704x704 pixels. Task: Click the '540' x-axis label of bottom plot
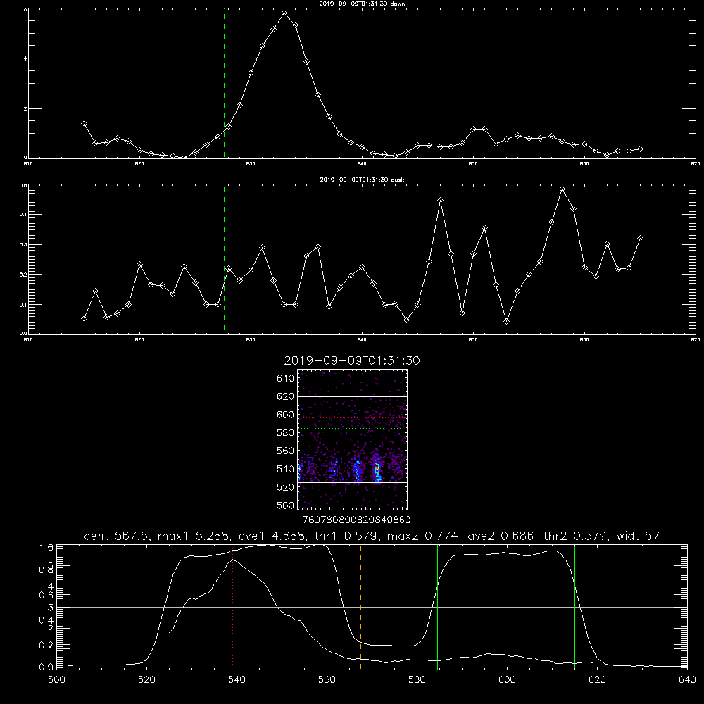coord(237,680)
